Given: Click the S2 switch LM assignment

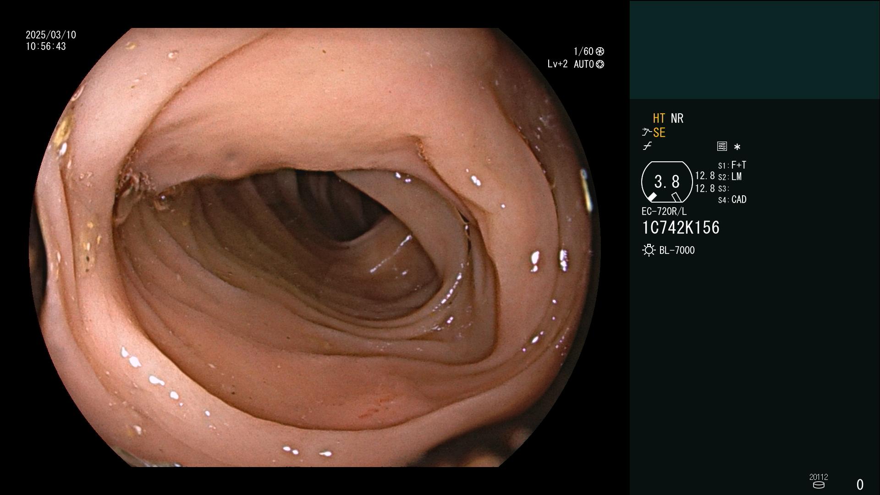Looking at the screenshot, I should point(730,177).
